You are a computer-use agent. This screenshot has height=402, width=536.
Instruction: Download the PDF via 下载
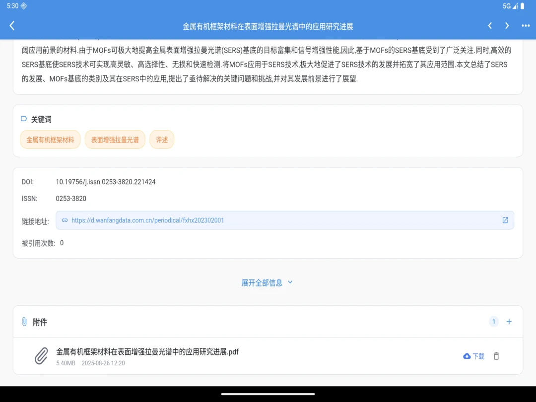[x=474, y=356]
